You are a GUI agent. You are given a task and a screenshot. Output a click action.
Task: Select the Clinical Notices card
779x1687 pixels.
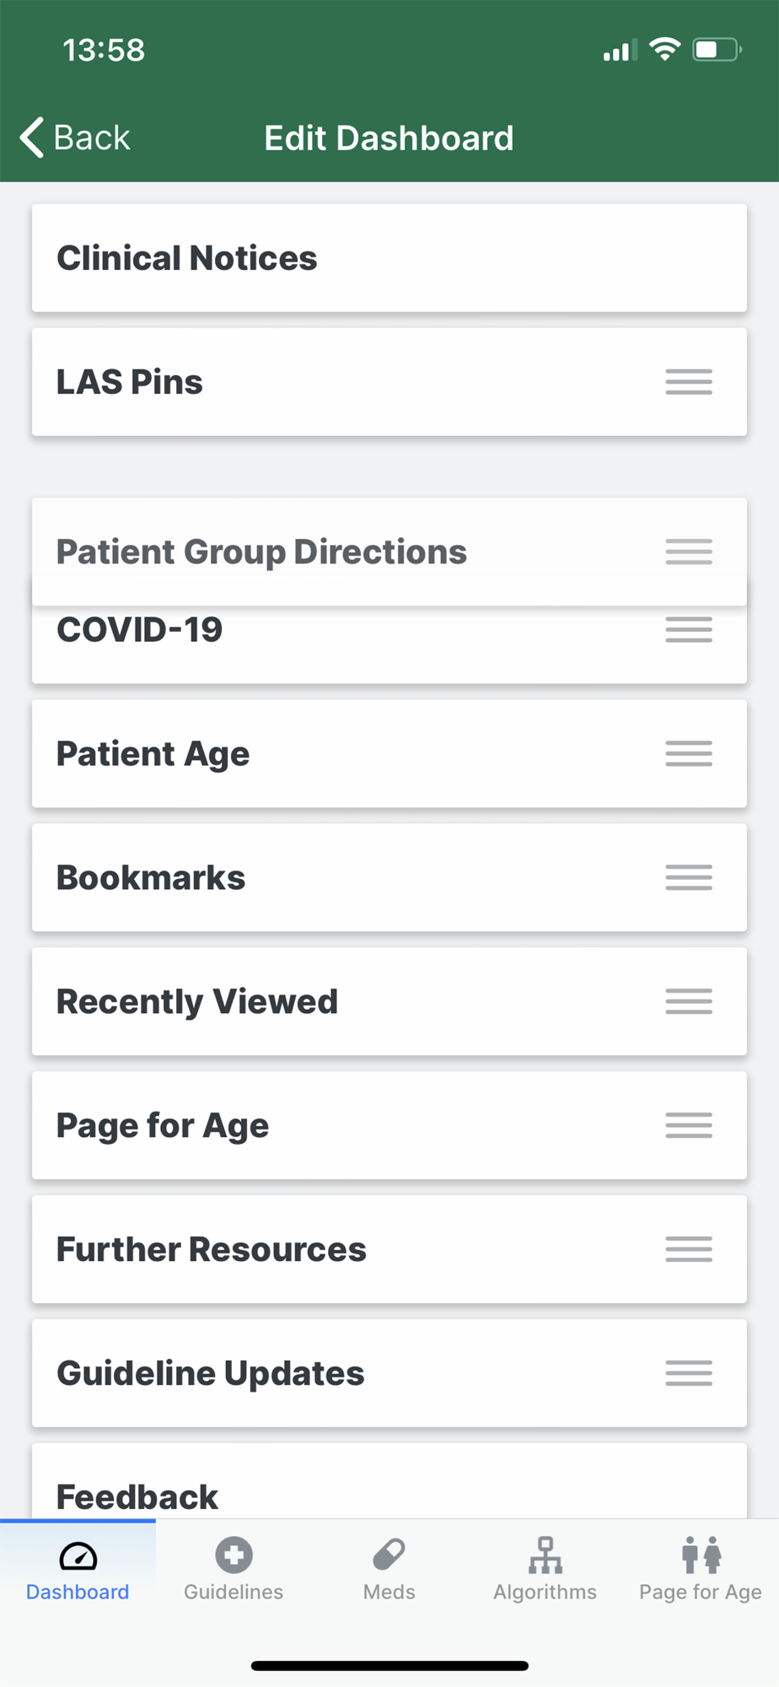[x=389, y=258]
